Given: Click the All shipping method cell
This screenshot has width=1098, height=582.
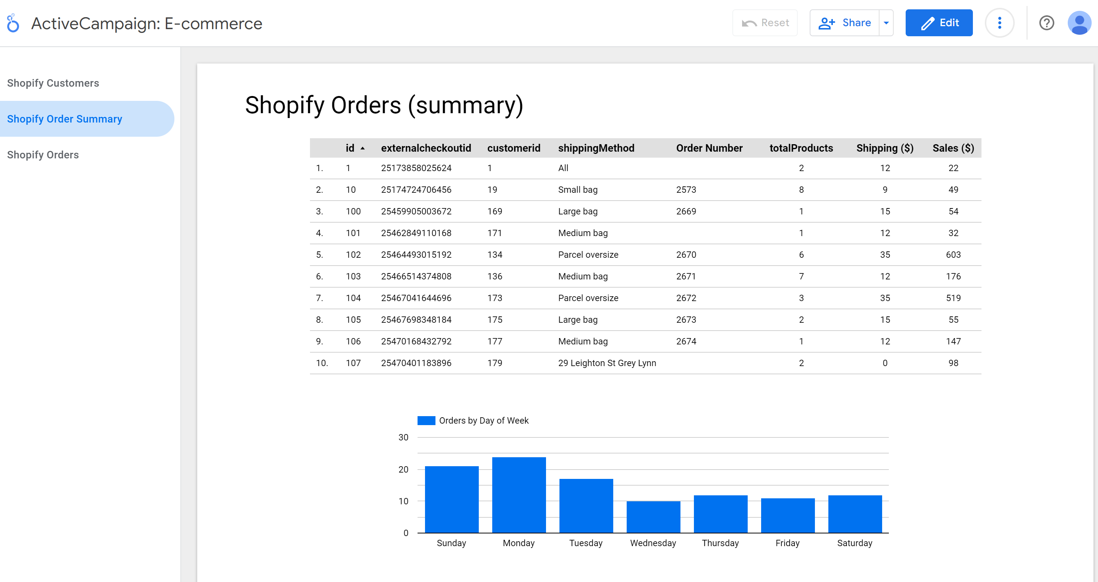Looking at the screenshot, I should pyautogui.click(x=563, y=168).
